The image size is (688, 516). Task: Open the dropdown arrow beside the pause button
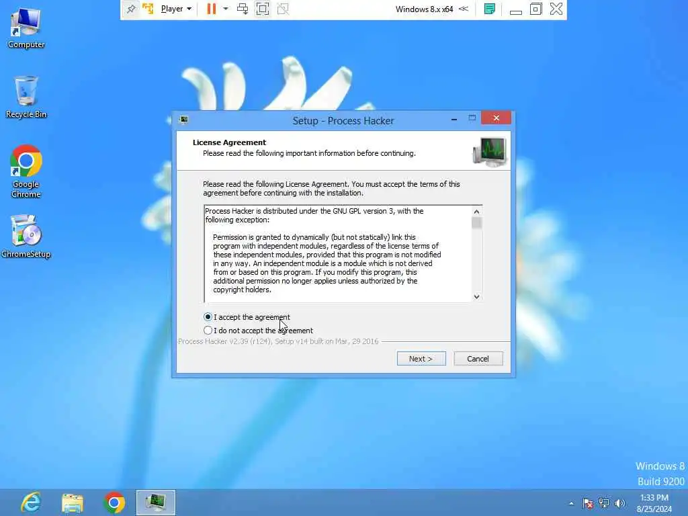pyautogui.click(x=226, y=9)
